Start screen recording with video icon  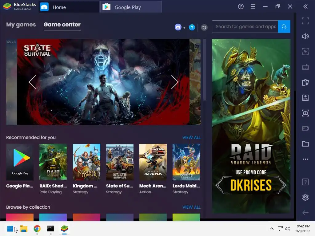coord(305,128)
